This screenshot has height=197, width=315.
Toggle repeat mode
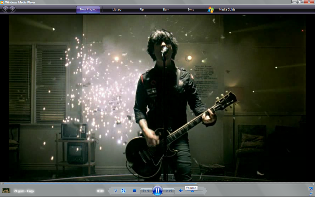(123, 191)
